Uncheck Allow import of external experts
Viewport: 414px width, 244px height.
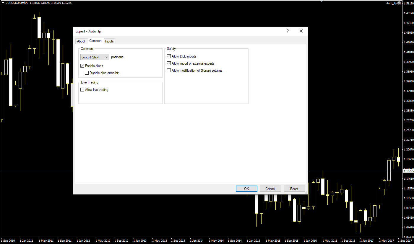(x=169, y=63)
